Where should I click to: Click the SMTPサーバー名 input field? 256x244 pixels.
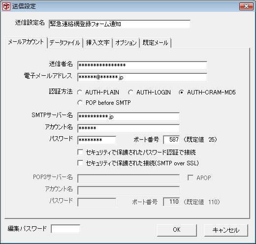tap(128, 117)
